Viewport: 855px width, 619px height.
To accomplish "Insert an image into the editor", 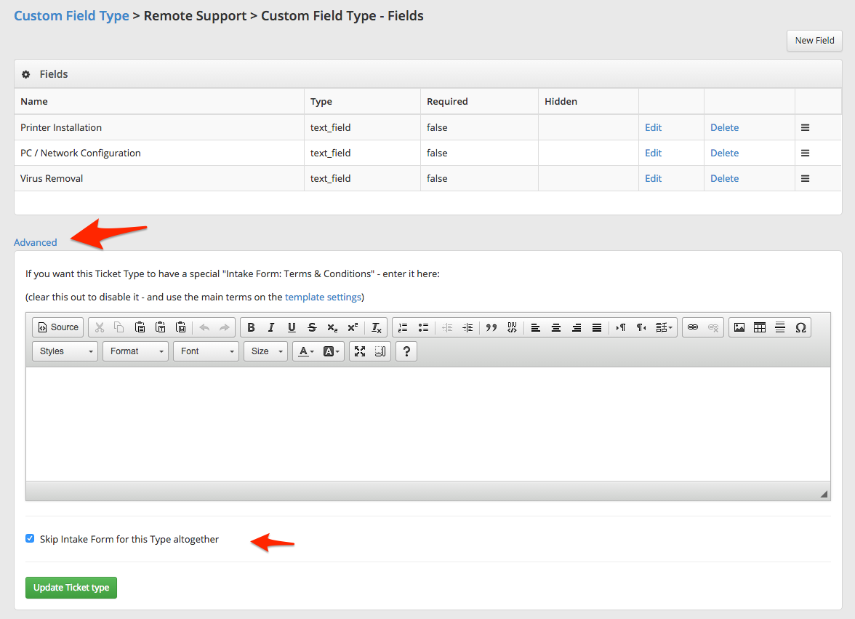I will [739, 327].
